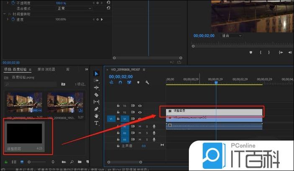Screen dimensions: 294x171
Task: Open timeline settings wrench icon
Action: coord(147,83)
